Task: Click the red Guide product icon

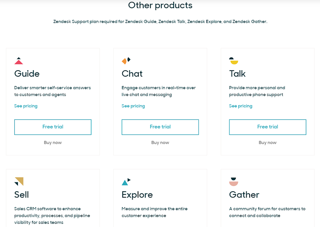Action: point(19,61)
